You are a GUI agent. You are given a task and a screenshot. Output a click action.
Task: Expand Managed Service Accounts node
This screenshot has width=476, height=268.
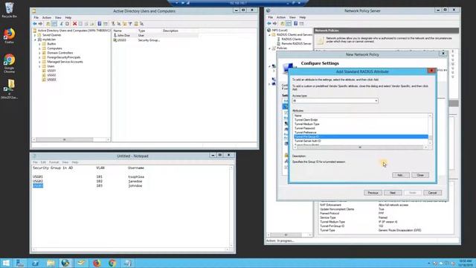[39, 62]
